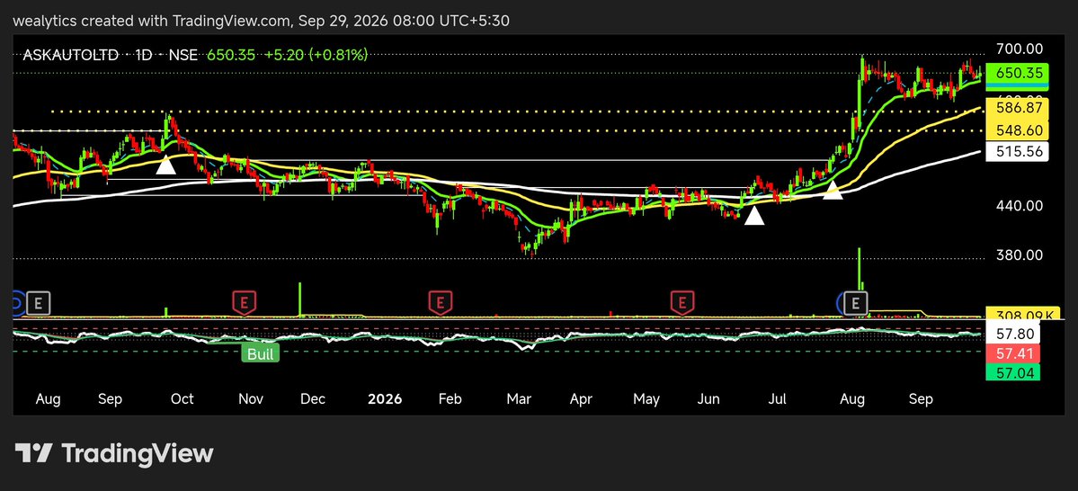Click the red E earnings marker near Nov
Screen dimensions: 1078x491
click(x=244, y=301)
